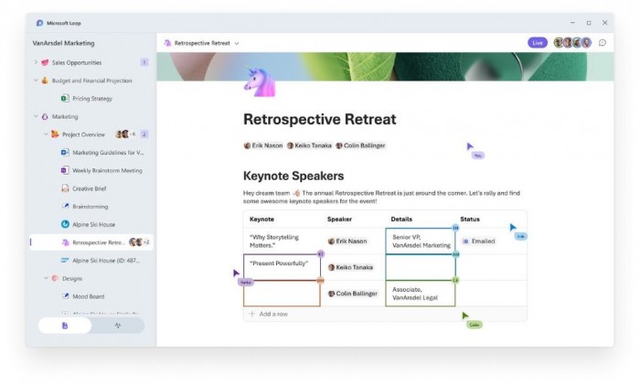Select the Senior VP, VanArsdel Marketing cell
640x386 pixels.
coord(421,241)
